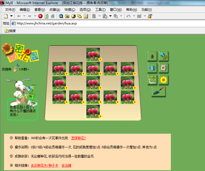Open the forward history dropdown arrow
205x171 pixels.
pos(35,16)
